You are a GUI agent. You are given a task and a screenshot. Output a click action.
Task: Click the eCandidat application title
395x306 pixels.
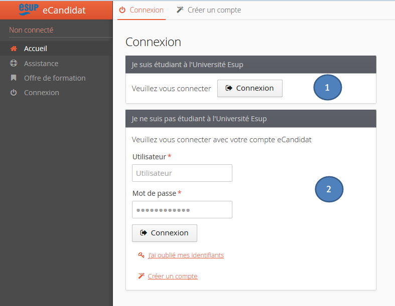(x=64, y=10)
